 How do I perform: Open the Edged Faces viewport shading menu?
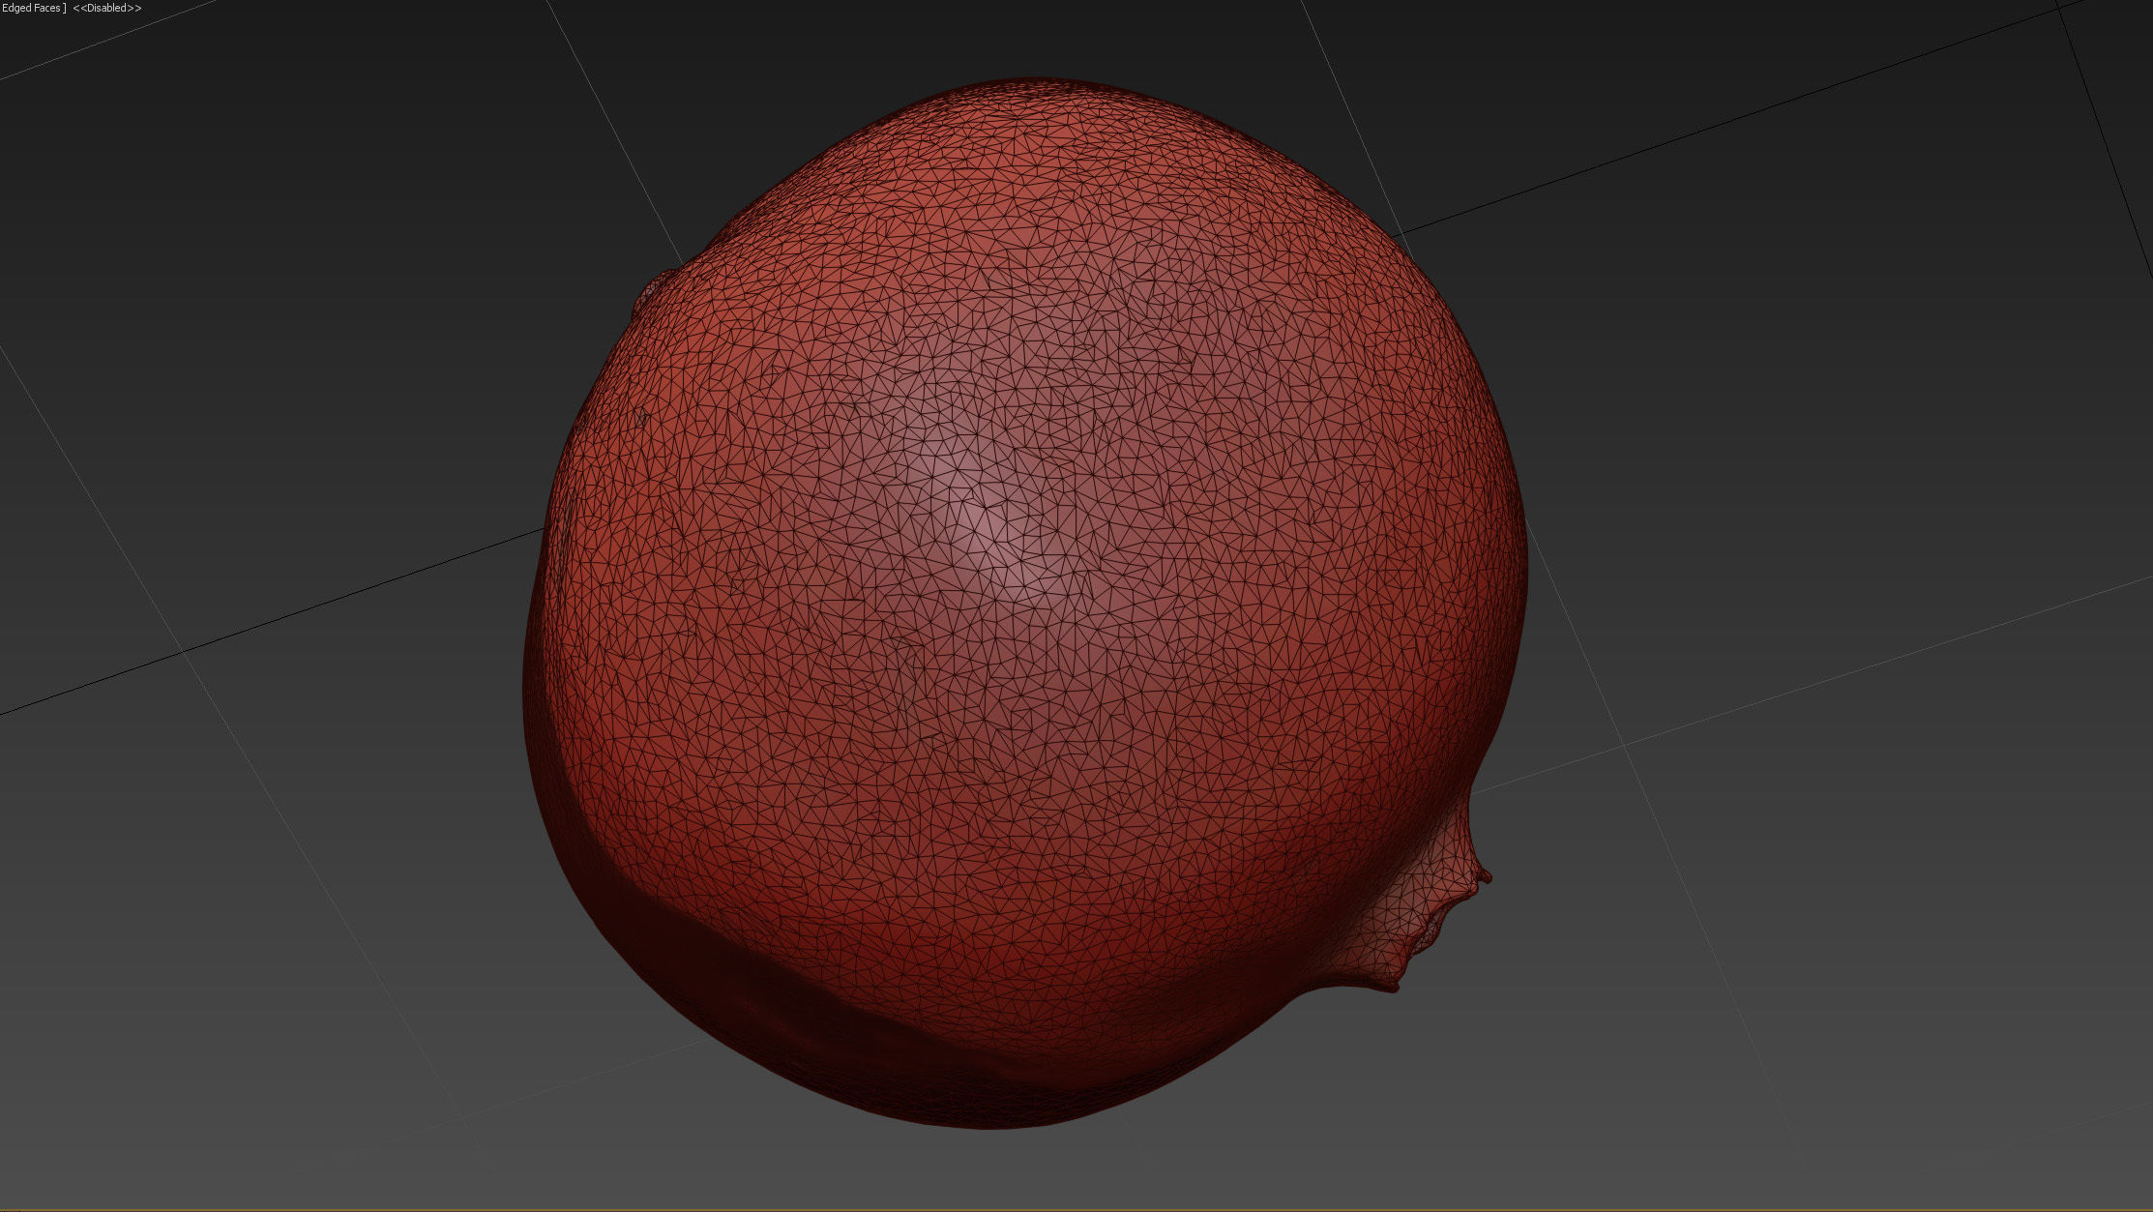[32, 8]
